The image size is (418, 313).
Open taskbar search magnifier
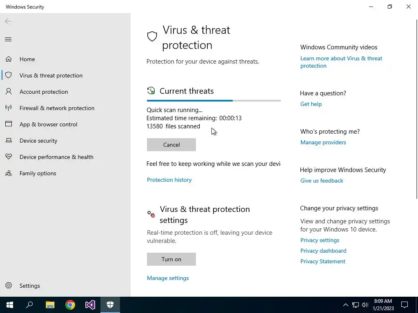coord(29,305)
